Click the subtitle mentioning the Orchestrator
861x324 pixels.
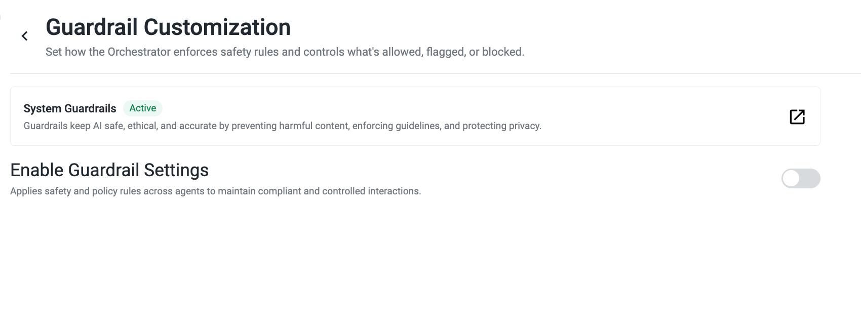pyautogui.click(x=285, y=52)
